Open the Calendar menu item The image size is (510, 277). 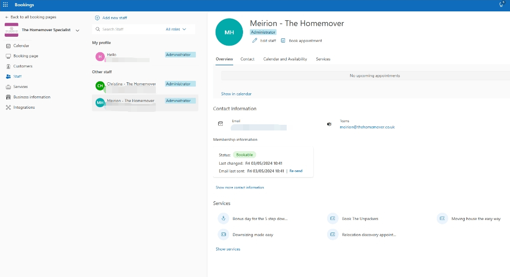coord(21,46)
